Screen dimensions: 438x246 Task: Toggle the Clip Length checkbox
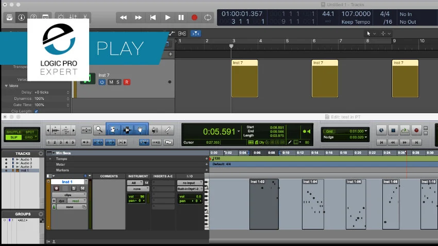36,111
